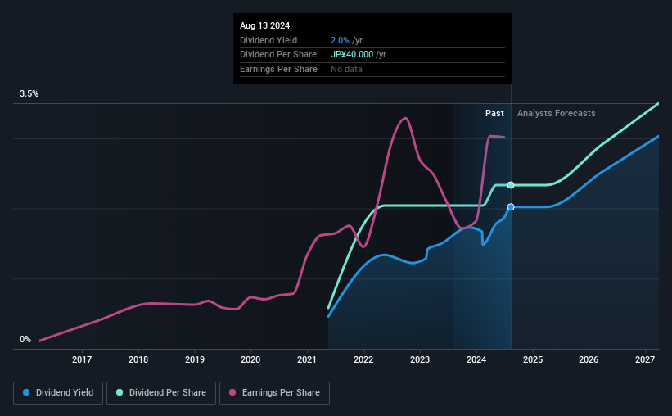Viewport: 672px width, 416px height.
Task: Select the 2017 label on the timeline axis
Action: point(81,359)
